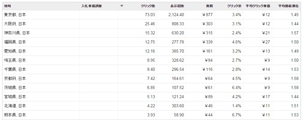The height and width of the screenshot is (120, 308).
Task: Click the 入札単価調整 column header
Action: point(91,6)
